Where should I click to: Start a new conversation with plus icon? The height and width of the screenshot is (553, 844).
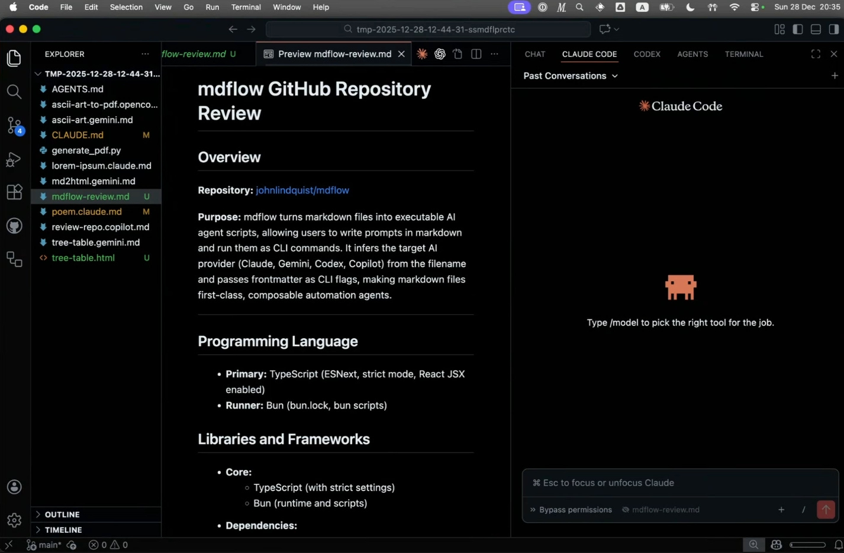(x=835, y=76)
